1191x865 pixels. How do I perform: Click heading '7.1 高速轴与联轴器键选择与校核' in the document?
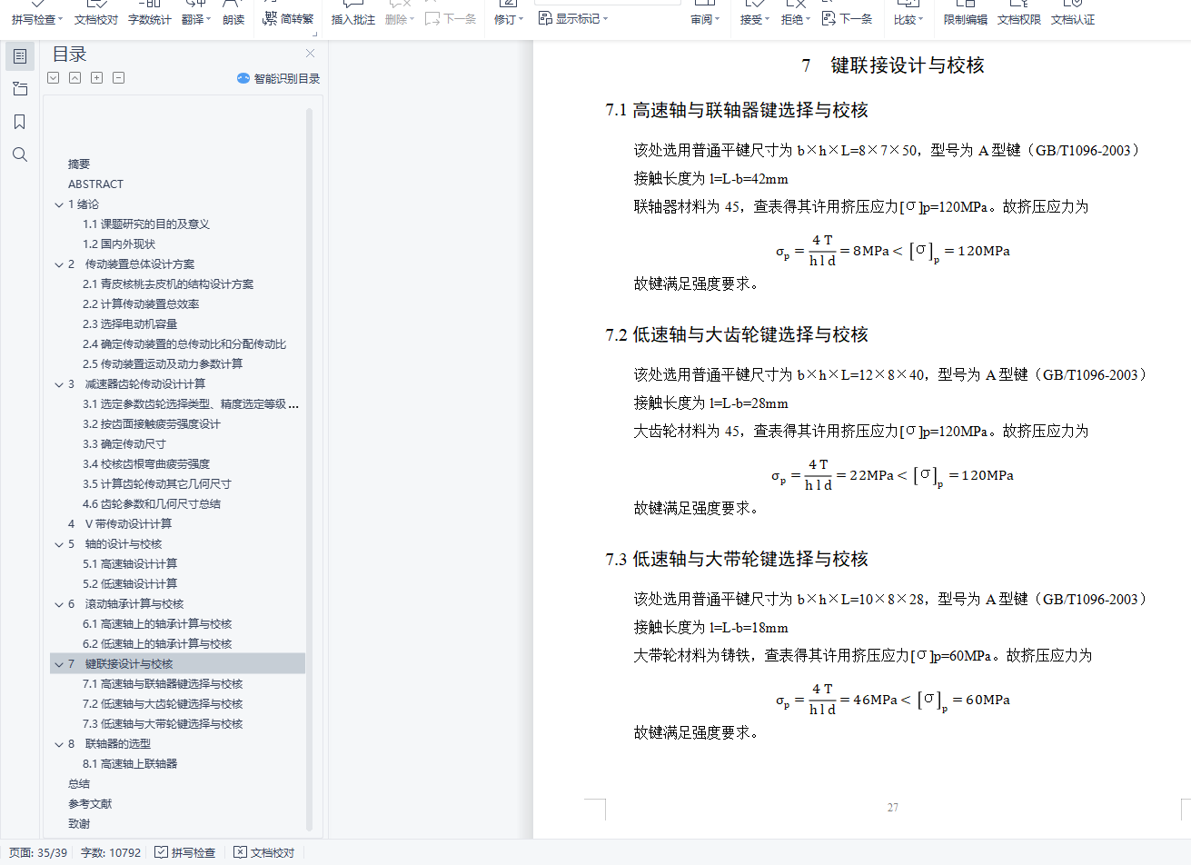[737, 110]
